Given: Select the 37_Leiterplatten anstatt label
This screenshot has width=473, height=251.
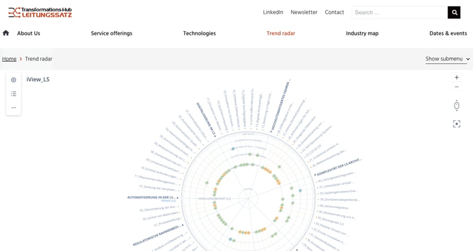Looking at the screenshot, I should (336, 185).
